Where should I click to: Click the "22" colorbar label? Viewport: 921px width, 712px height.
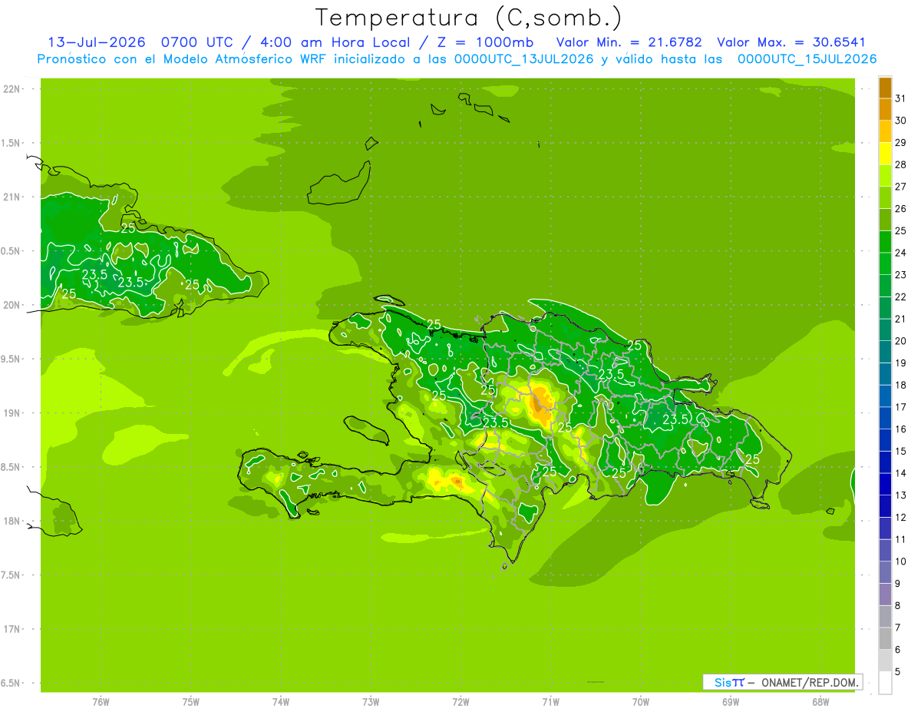[900, 297]
